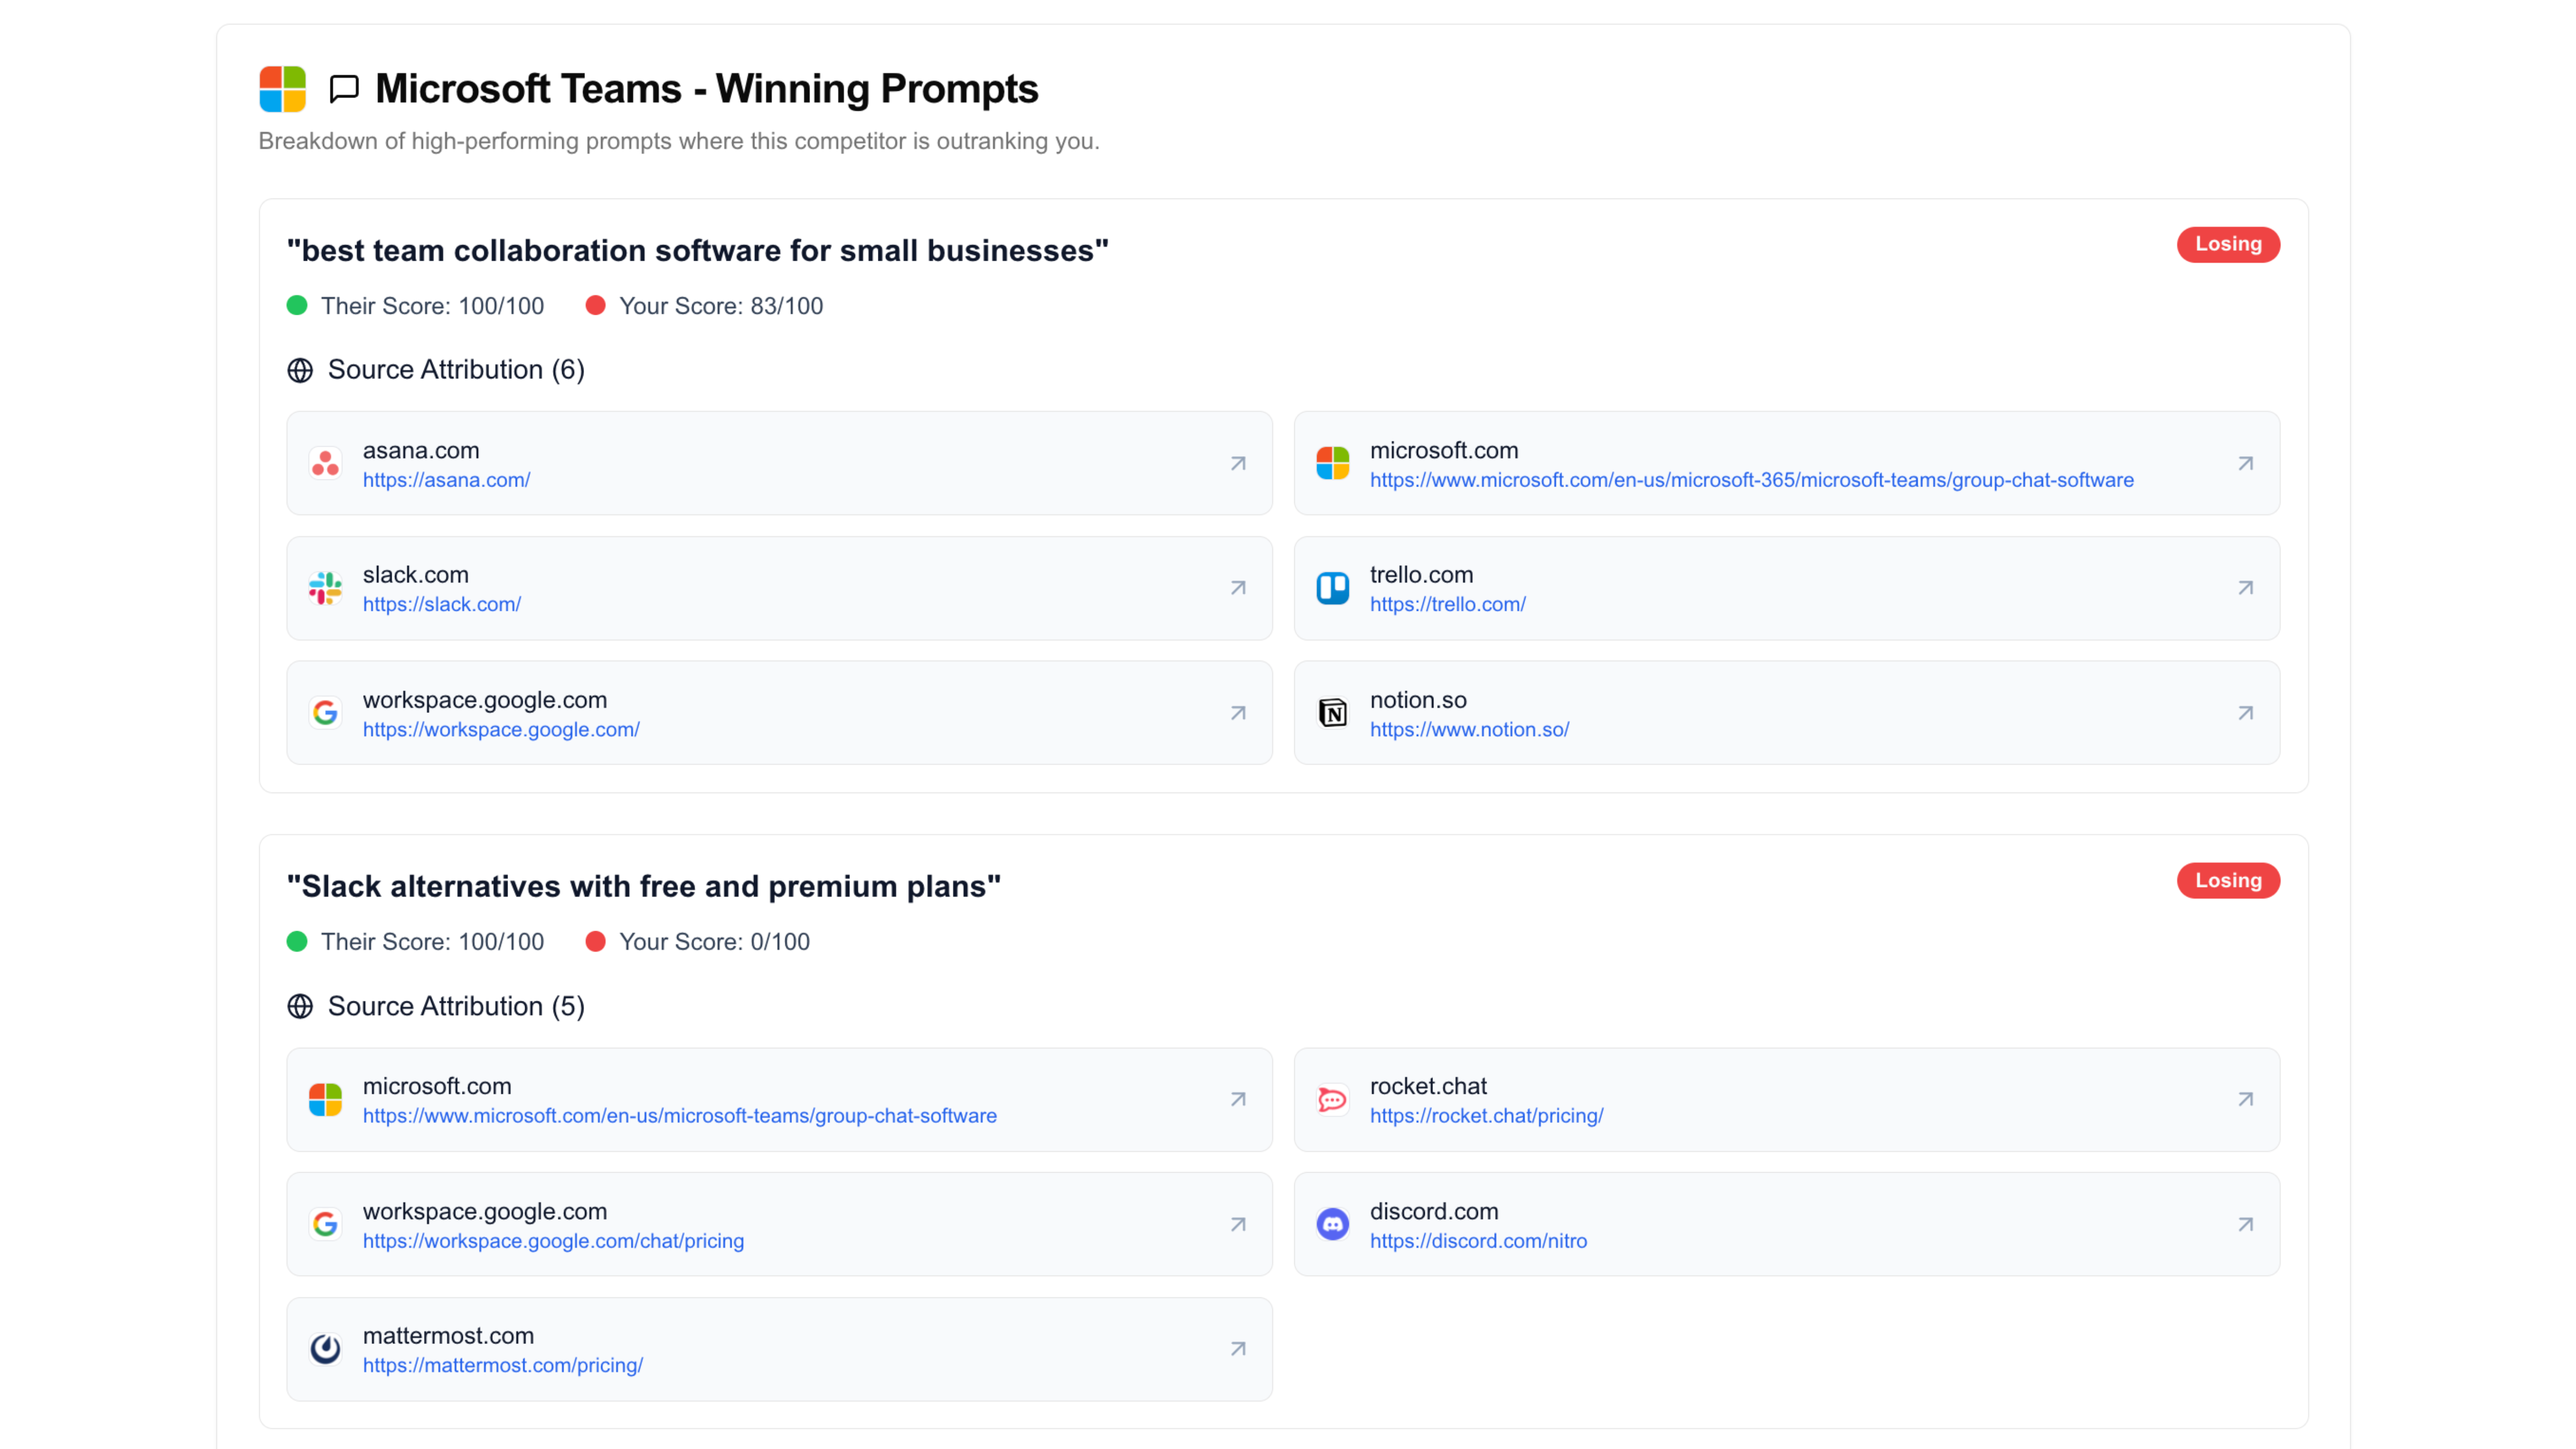This screenshot has height=1449, width=2576.
Task: Click the Source Attribution (5) globe icon
Action: point(300,1006)
